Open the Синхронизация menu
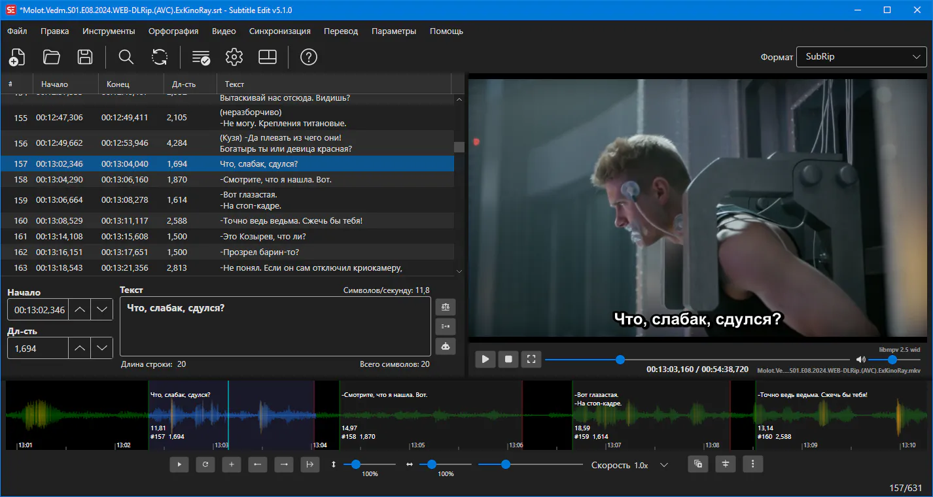This screenshot has height=497, width=933. tap(280, 31)
